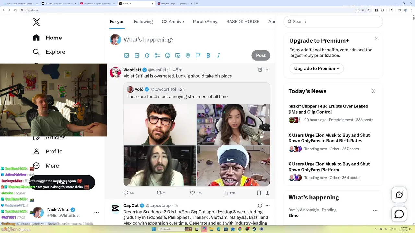
Task: Open Nick White account switcher menu
Action: click(66, 213)
